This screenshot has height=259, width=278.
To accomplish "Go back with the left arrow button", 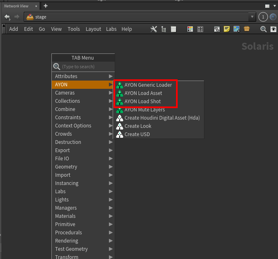I will 7,17.
